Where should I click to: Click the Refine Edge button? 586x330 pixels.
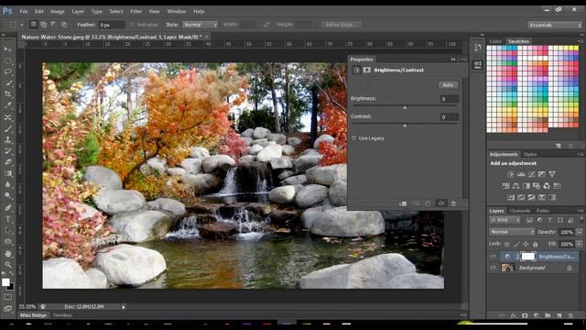click(x=342, y=25)
